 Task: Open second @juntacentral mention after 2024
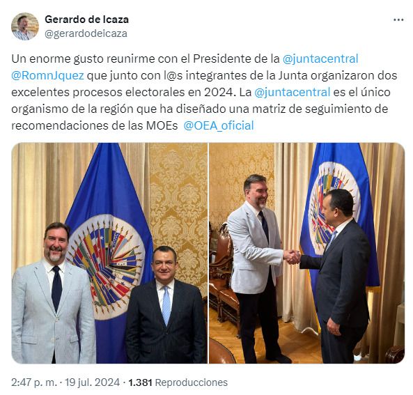pyautogui.click(x=292, y=92)
